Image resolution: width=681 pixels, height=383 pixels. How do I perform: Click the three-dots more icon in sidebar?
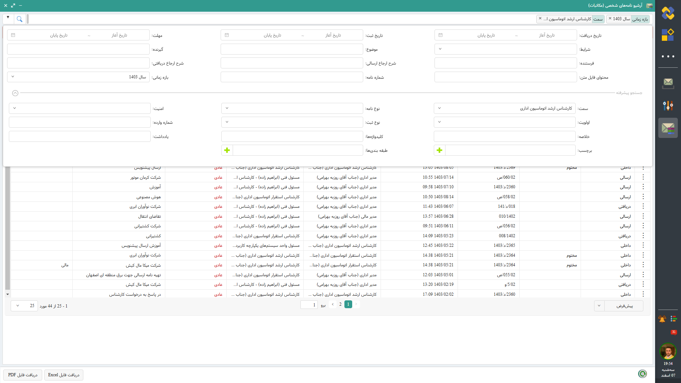click(x=668, y=56)
